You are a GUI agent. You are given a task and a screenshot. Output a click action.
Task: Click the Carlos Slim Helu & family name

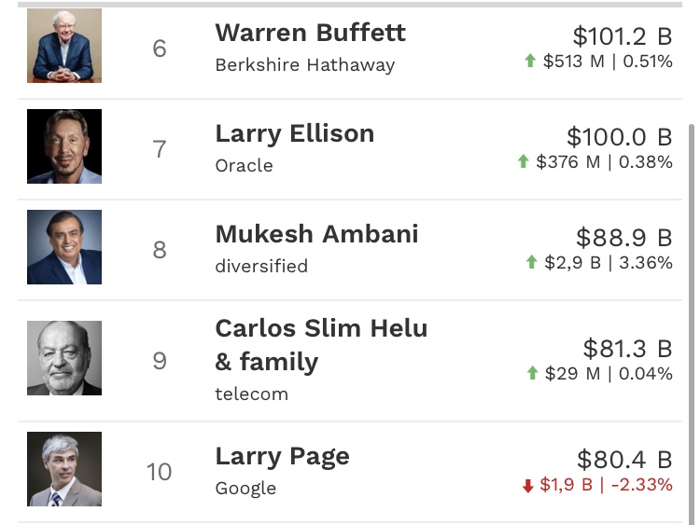[x=321, y=344]
